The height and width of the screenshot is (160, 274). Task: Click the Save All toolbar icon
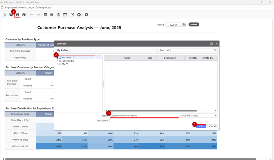[x=24, y=15]
